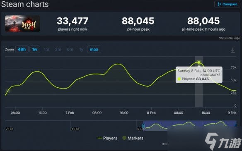Image resolution: width=242 pixels, height=151 pixels.
Task: Click the Sunday 8 Feb tooltip date
Action: (199, 71)
